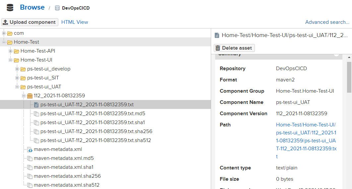Expand the Home-Test-API folder node

click(10, 51)
